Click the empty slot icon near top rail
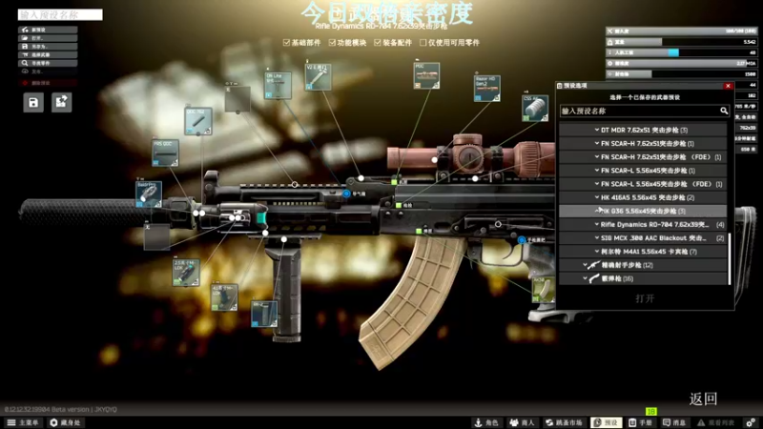This screenshot has height=429, width=763. [237, 99]
